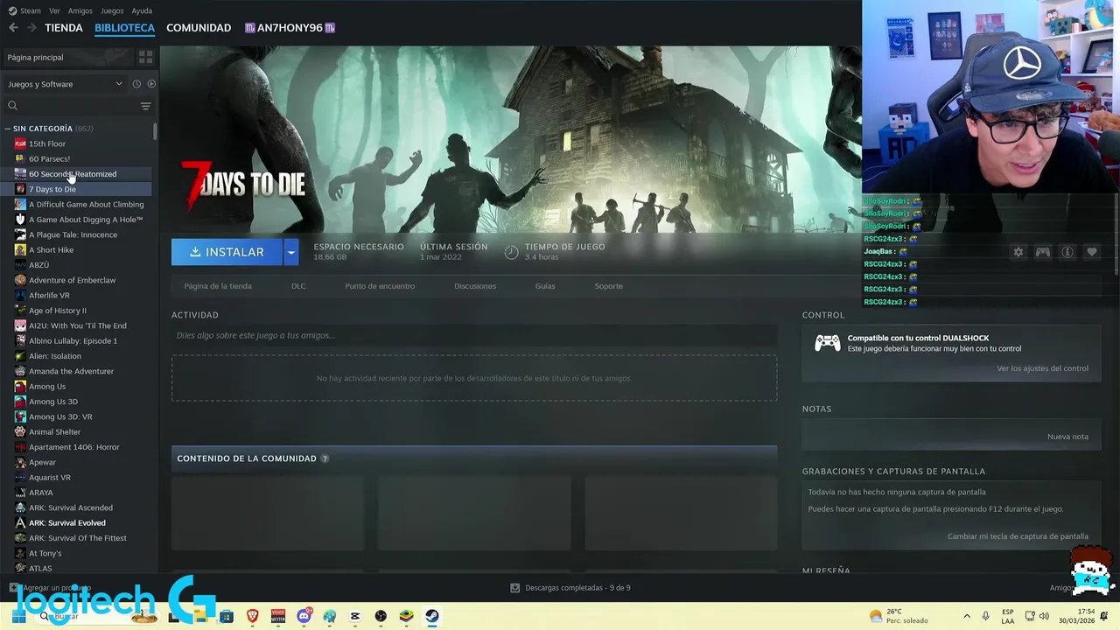Screen dimensions: 1120x630
Task: Open Voicemeeter from the taskbar
Action: (x=278, y=616)
